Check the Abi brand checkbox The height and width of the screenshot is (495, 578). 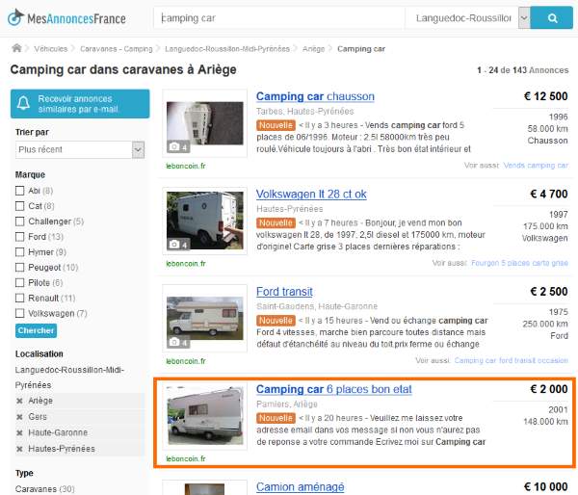click(x=19, y=191)
